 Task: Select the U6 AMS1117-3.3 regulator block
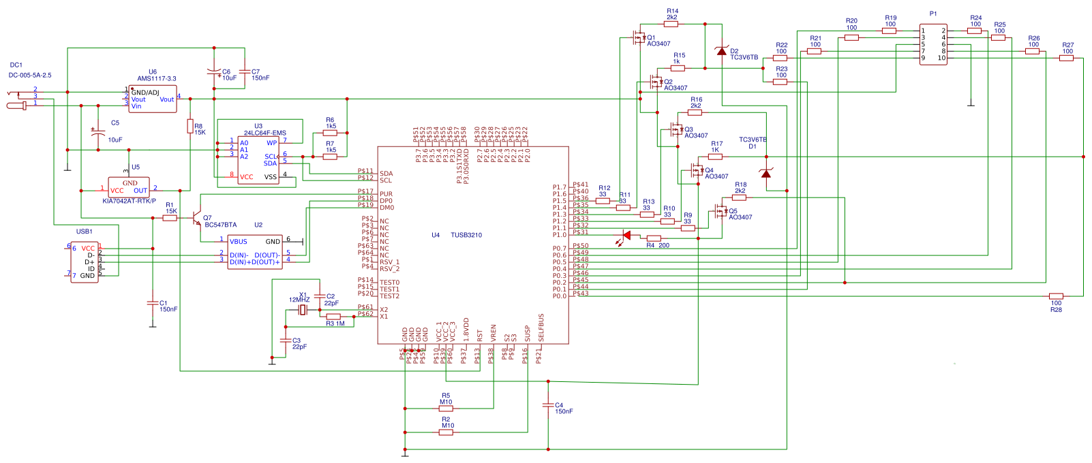[153, 99]
